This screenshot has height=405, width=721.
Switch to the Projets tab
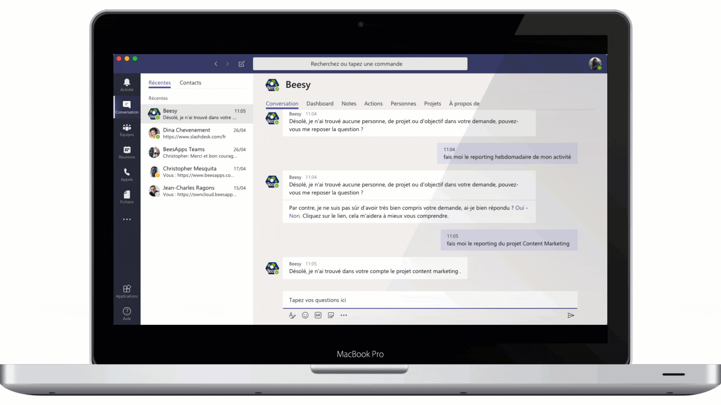pyautogui.click(x=432, y=103)
